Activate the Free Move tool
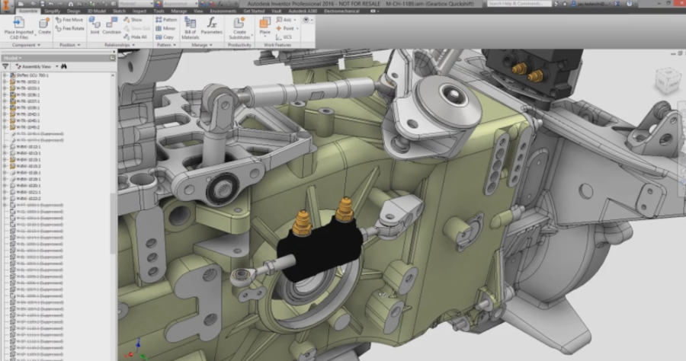686x361 pixels. click(69, 20)
